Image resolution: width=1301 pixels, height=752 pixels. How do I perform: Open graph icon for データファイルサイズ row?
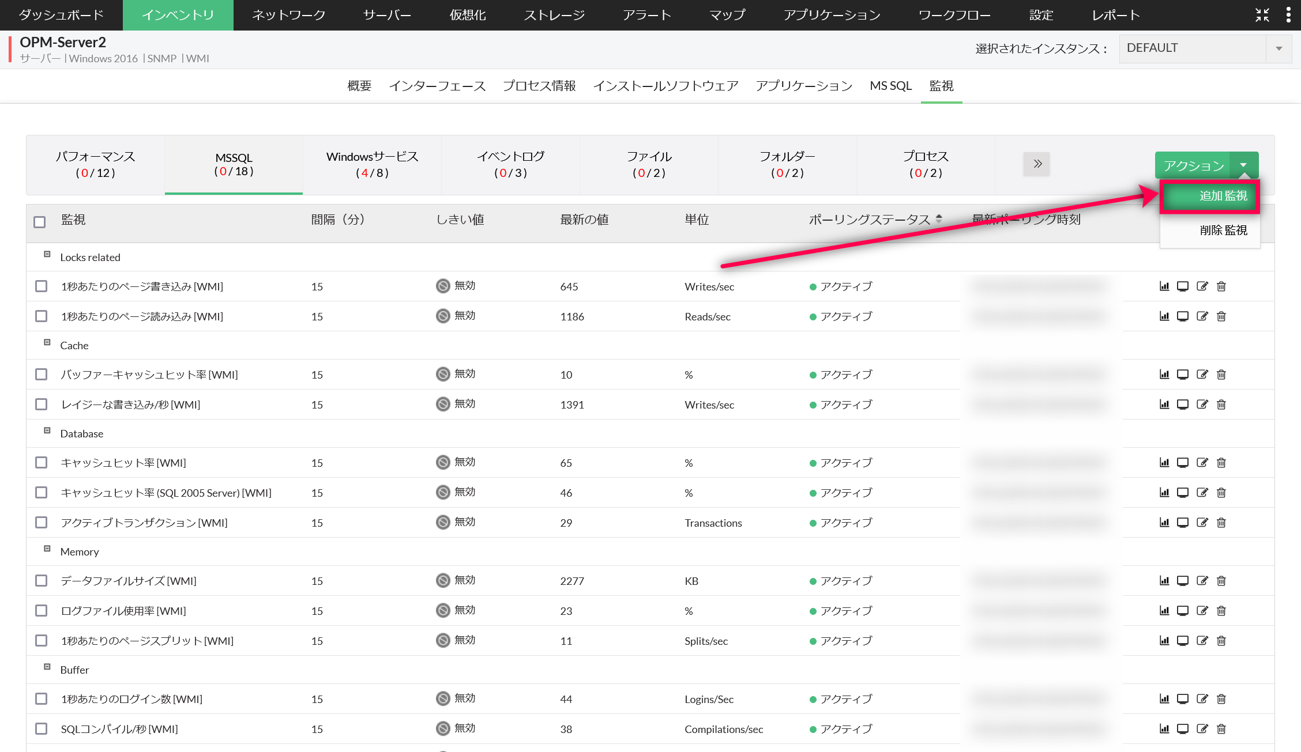pos(1164,581)
